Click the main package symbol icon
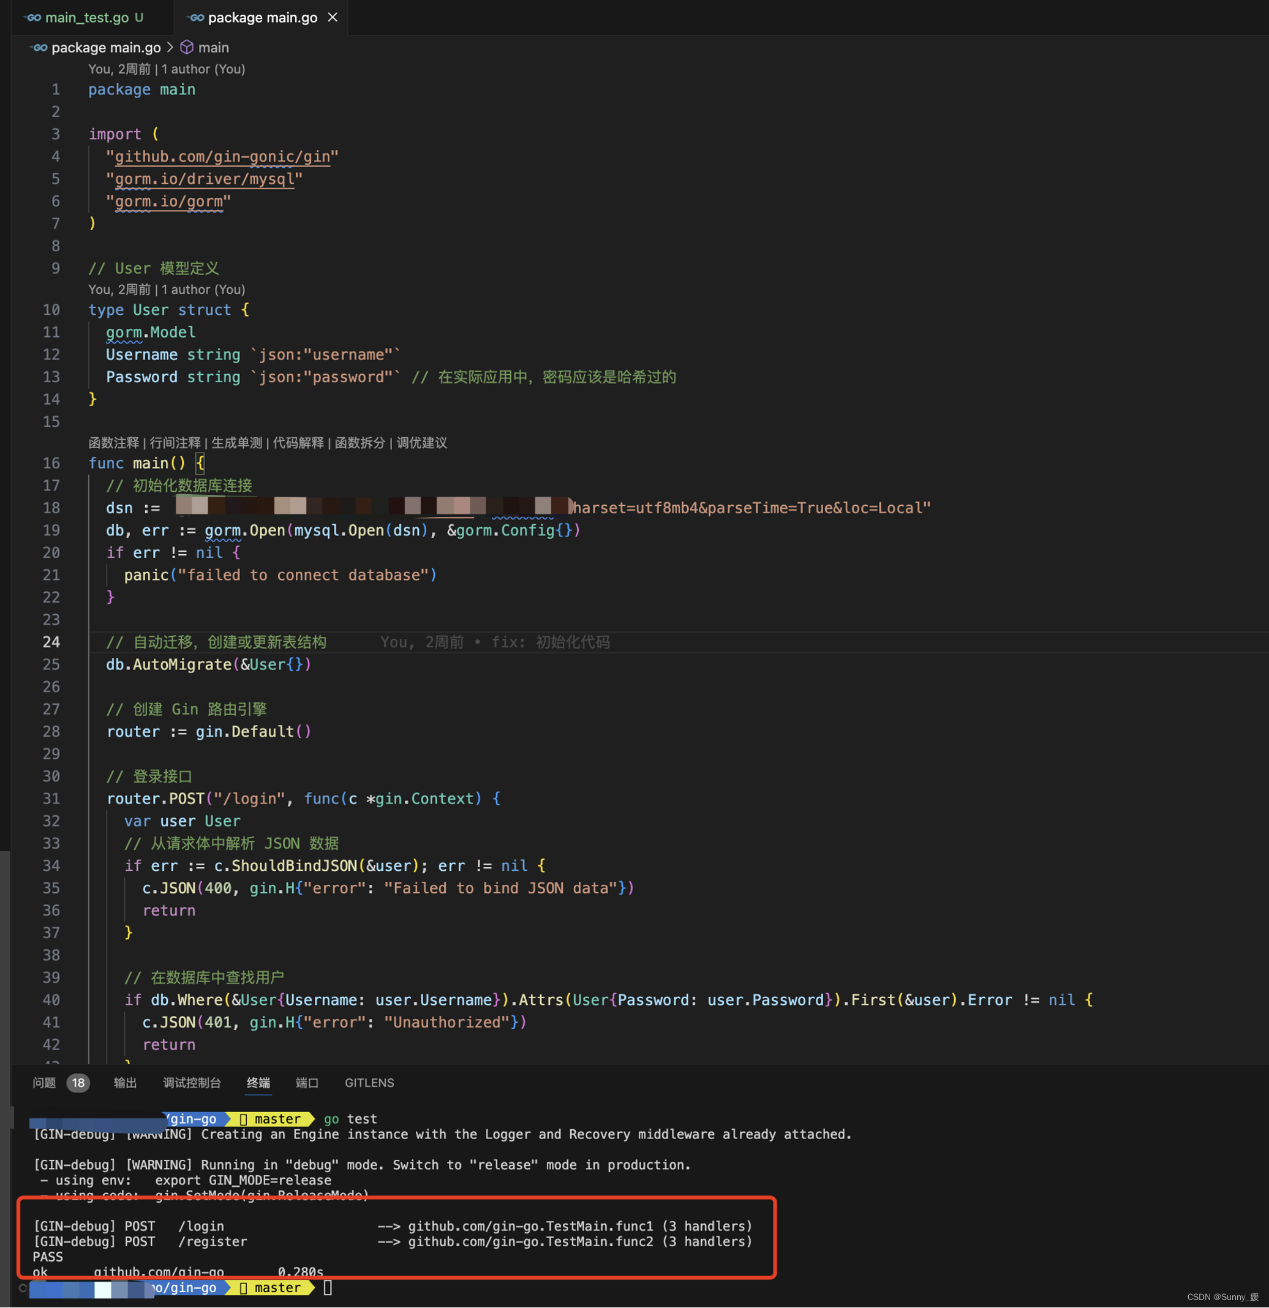The width and height of the screenshot is (1269, 1308). coord(187,47)
